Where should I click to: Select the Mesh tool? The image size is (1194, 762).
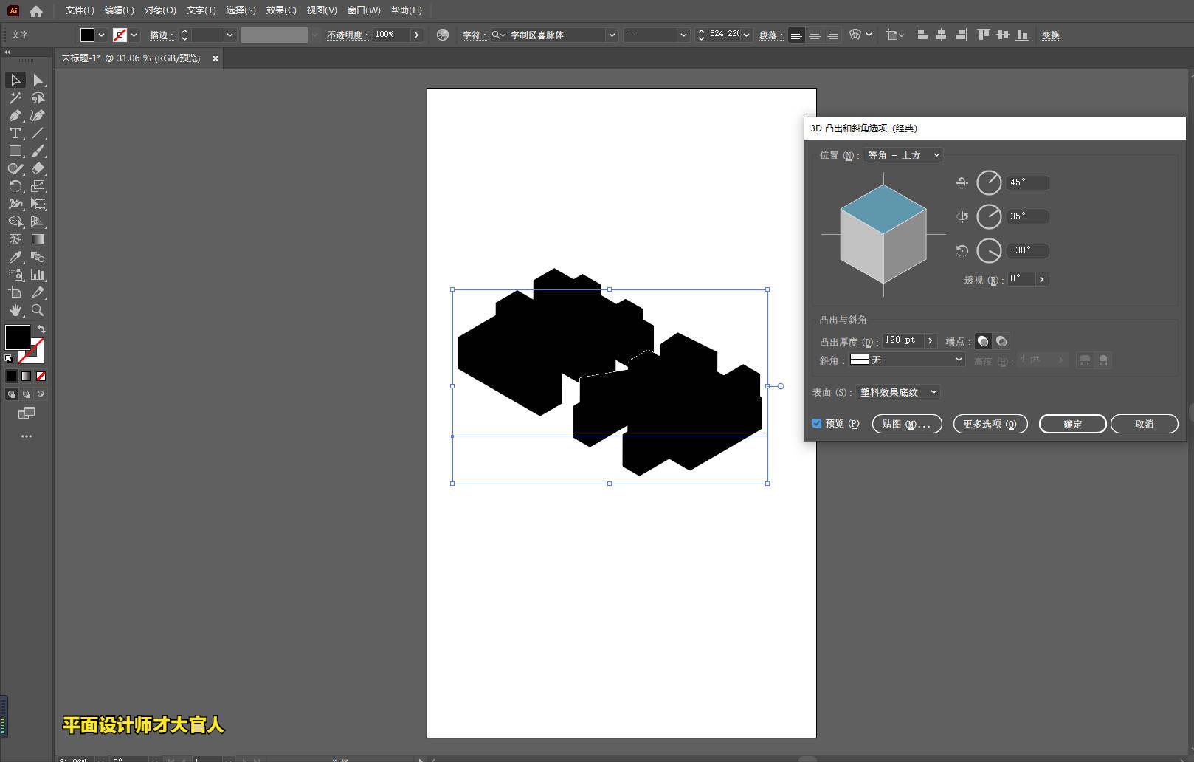click(15, 239)
